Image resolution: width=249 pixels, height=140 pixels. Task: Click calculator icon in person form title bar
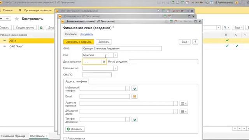coord(171,21)
